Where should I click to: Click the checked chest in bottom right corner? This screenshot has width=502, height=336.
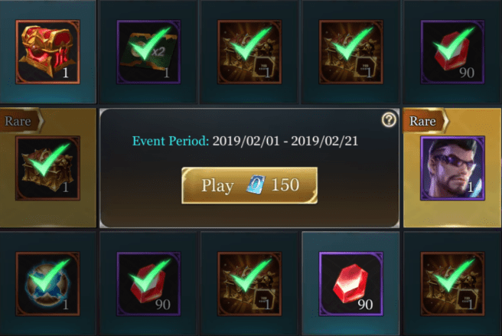coord(452,284)
